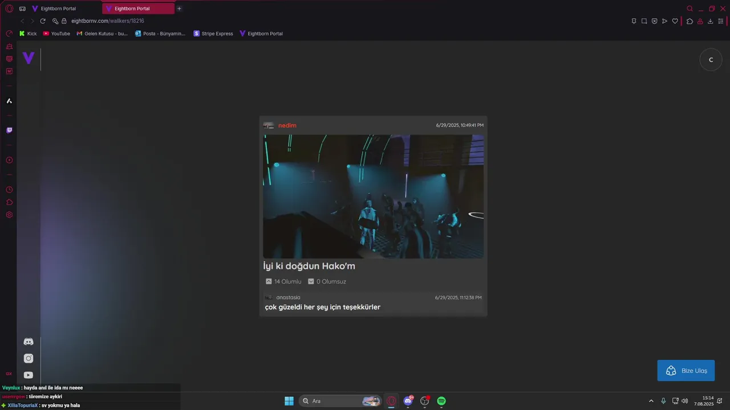Open the Opera main menu logo

(x=9, y=9)
